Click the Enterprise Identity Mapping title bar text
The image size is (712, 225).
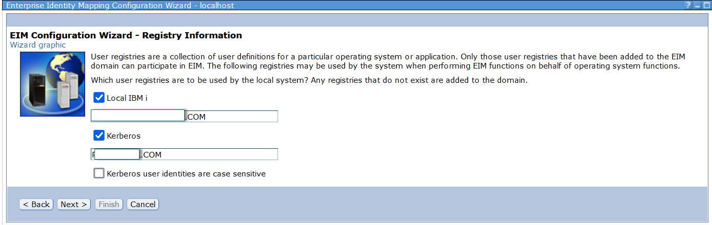(x=120, y=5)
